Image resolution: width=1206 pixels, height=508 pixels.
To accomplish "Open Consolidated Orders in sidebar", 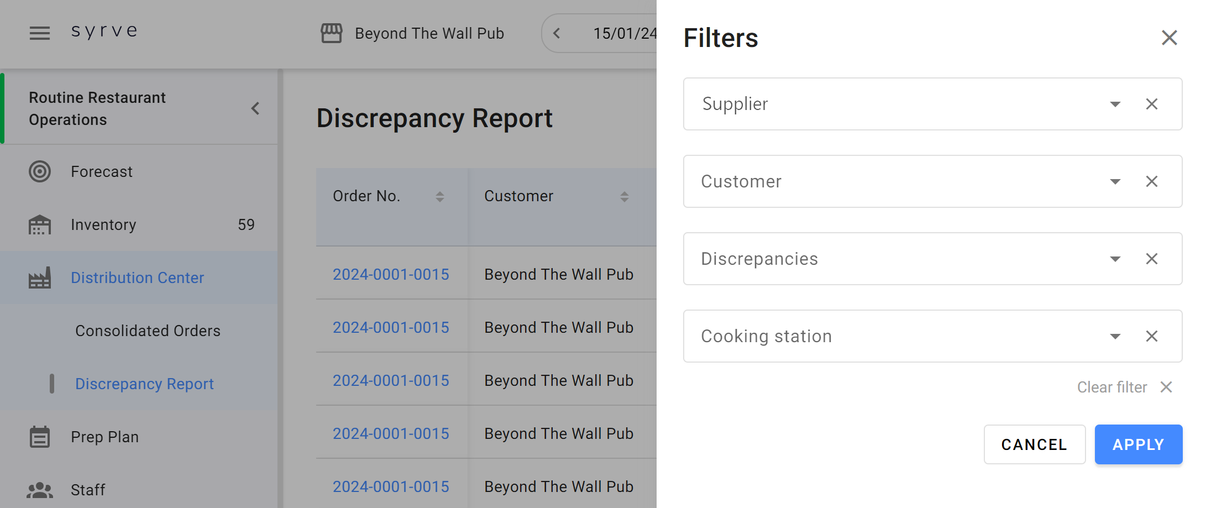I will click(x=148, y=331).
